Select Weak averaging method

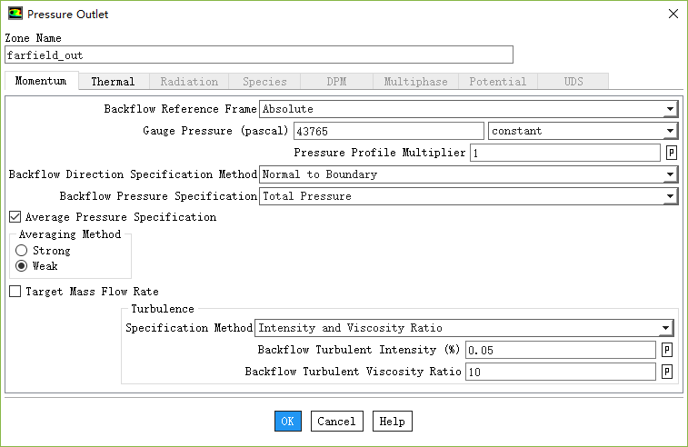[22, 266]
